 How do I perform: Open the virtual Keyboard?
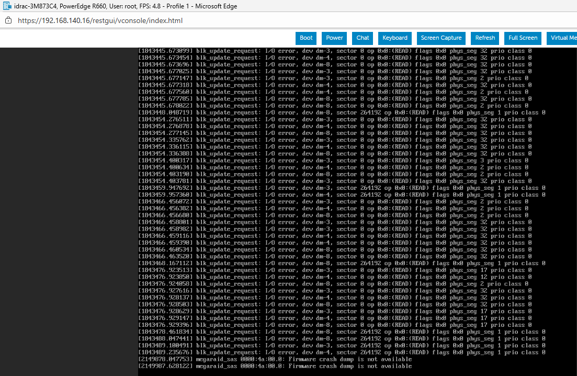pyautogui.click(x=395, y=38)
